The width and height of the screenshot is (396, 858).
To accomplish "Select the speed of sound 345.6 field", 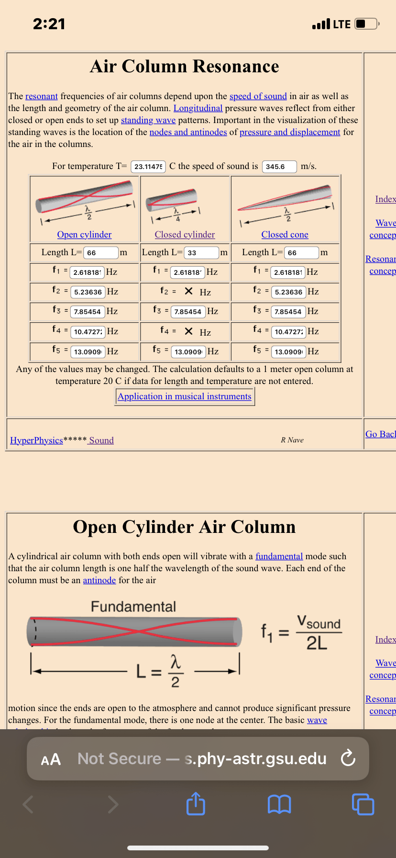I will tap(280, 167).
